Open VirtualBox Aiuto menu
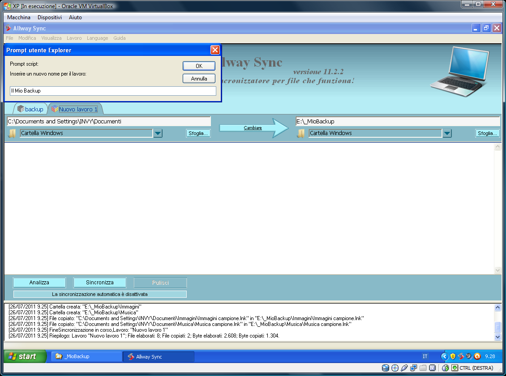Image resolution: width=506 pixels, height=376 pixels. [x=75, y=17]
